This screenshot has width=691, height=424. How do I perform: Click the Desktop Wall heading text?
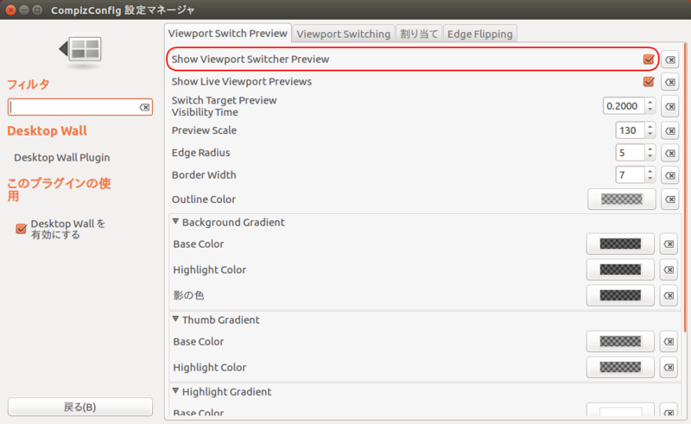pos(47,131)
